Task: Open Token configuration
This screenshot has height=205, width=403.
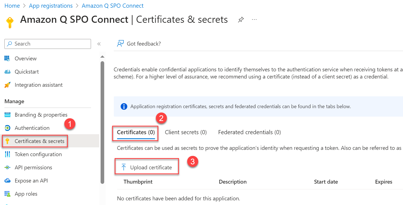Action: 38,154
